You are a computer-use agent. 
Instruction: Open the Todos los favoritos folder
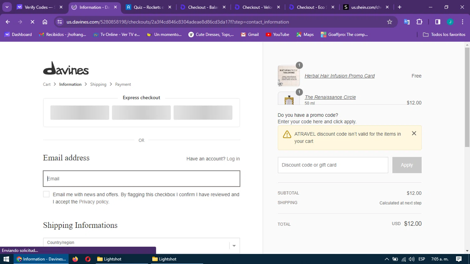[x=444, y=34]
